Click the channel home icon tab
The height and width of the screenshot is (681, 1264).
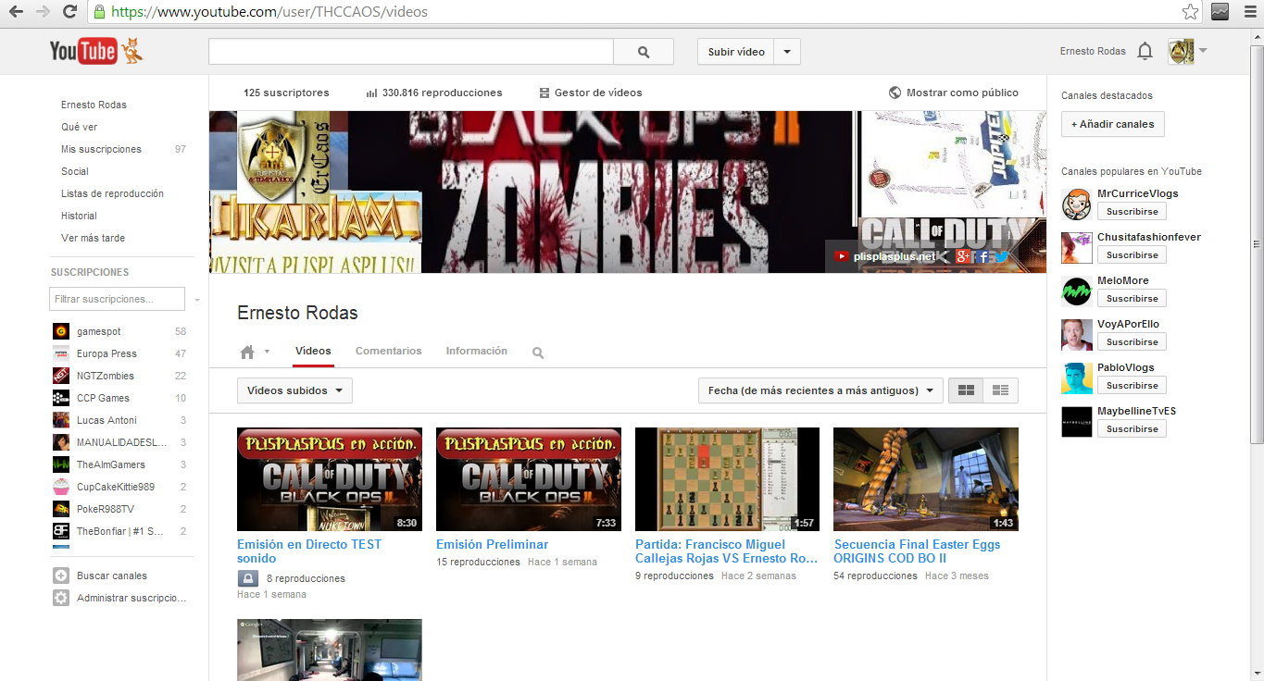tap(247, 352)
